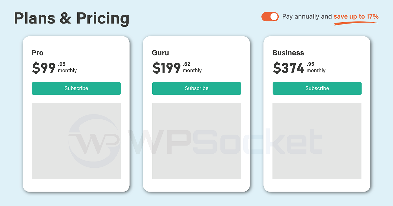Viewport: 393px width, 206px height.
Task: Click the circular WP logo watermark icon
Action: pos(93,141)
